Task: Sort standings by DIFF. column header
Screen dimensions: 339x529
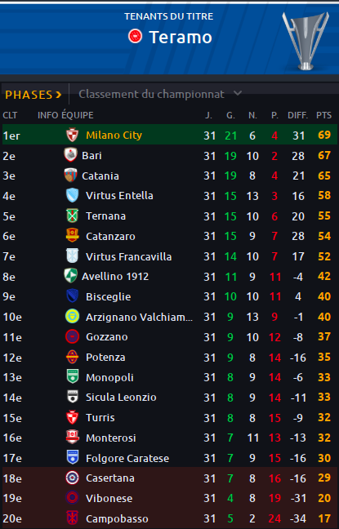Action: (x=298, y=115)
